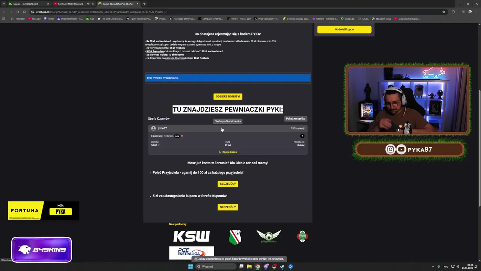
Task: Click the ODBIERZ BONUSY! button
Action: click(228, 97)
